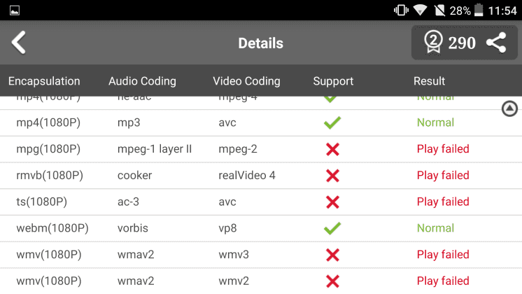This screenshot has height=294, width=522.
Task: Tap the green checkmark for webm row
Action: coord(332,228)
